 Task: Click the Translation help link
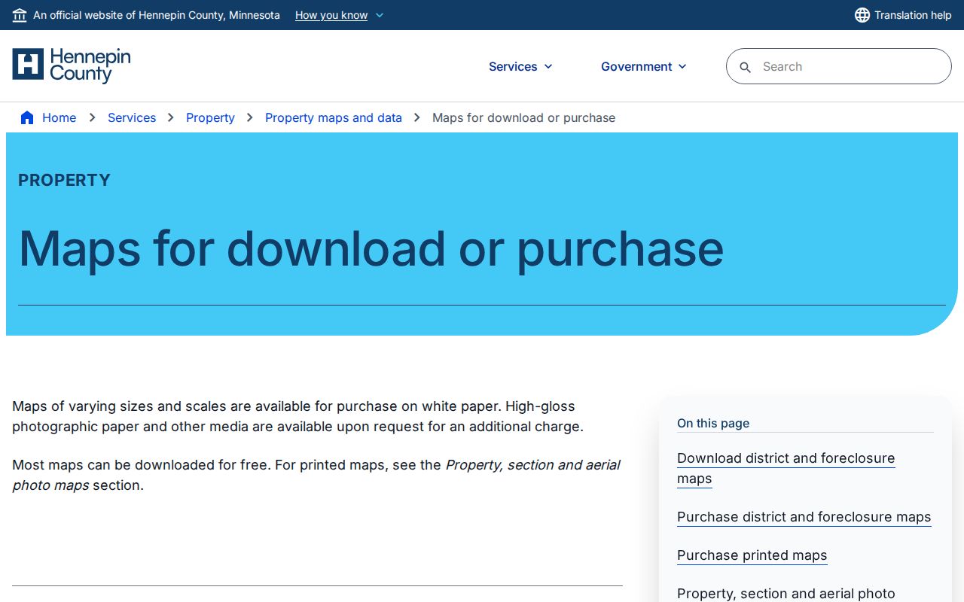pyautogui.click(x=913, y=15)
